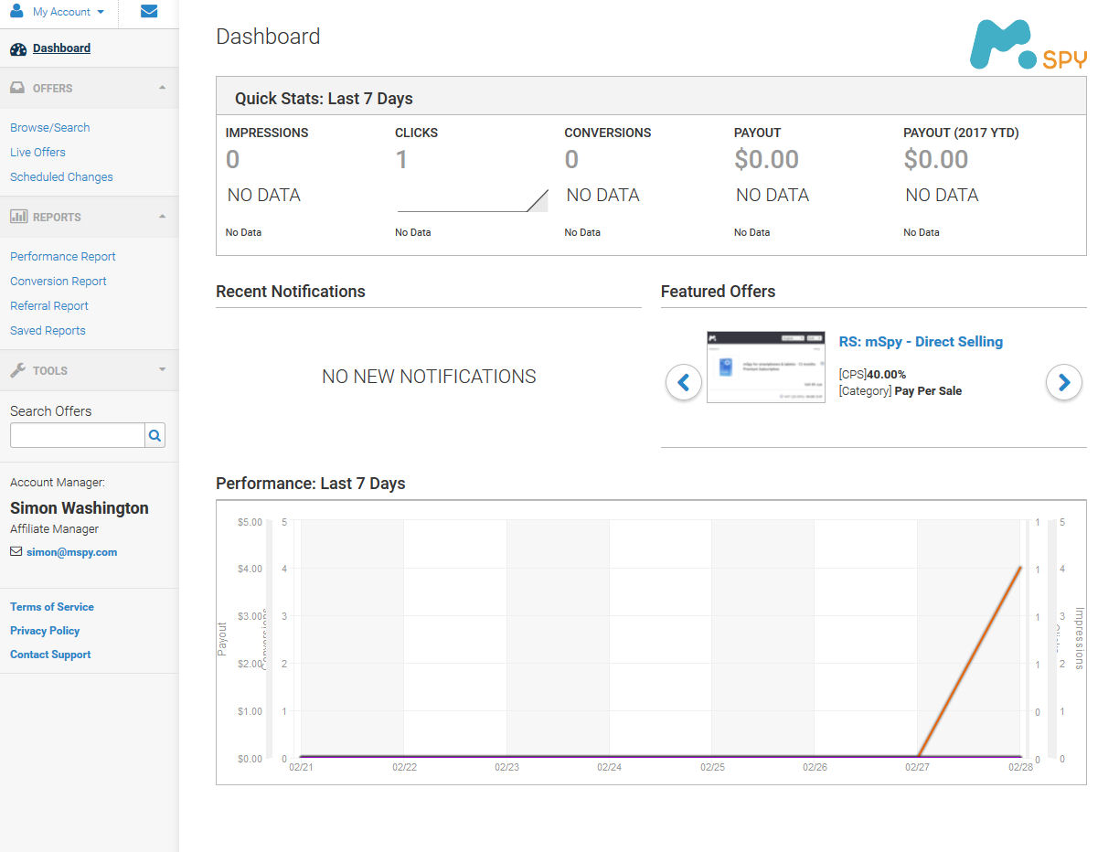Open RS: mSpy - Direct Selling offer link
The image size is (1119, 852).
[921, 342]
